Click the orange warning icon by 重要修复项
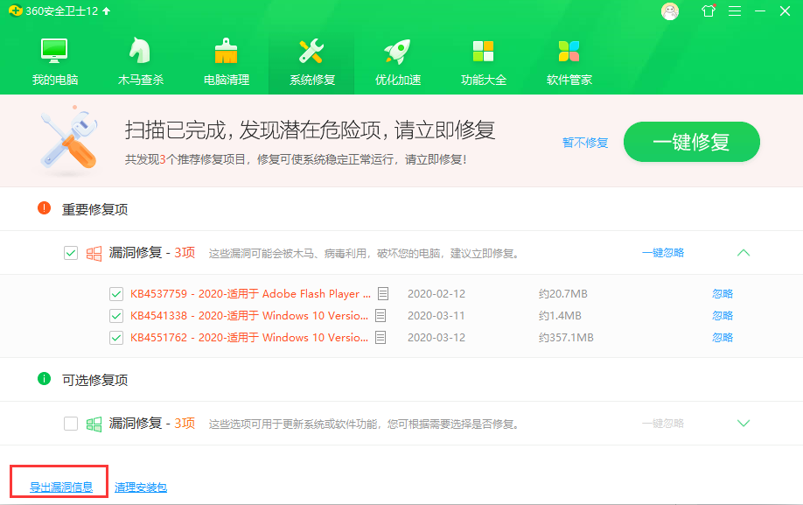 click(44, 208)
